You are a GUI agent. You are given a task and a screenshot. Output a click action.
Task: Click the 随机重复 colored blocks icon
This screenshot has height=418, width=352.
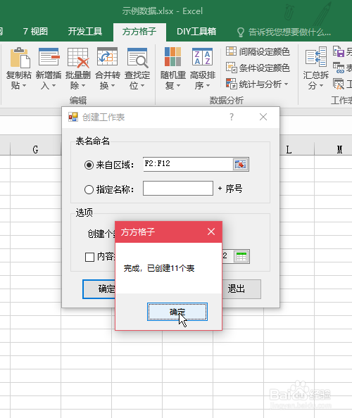click(172, 56)
